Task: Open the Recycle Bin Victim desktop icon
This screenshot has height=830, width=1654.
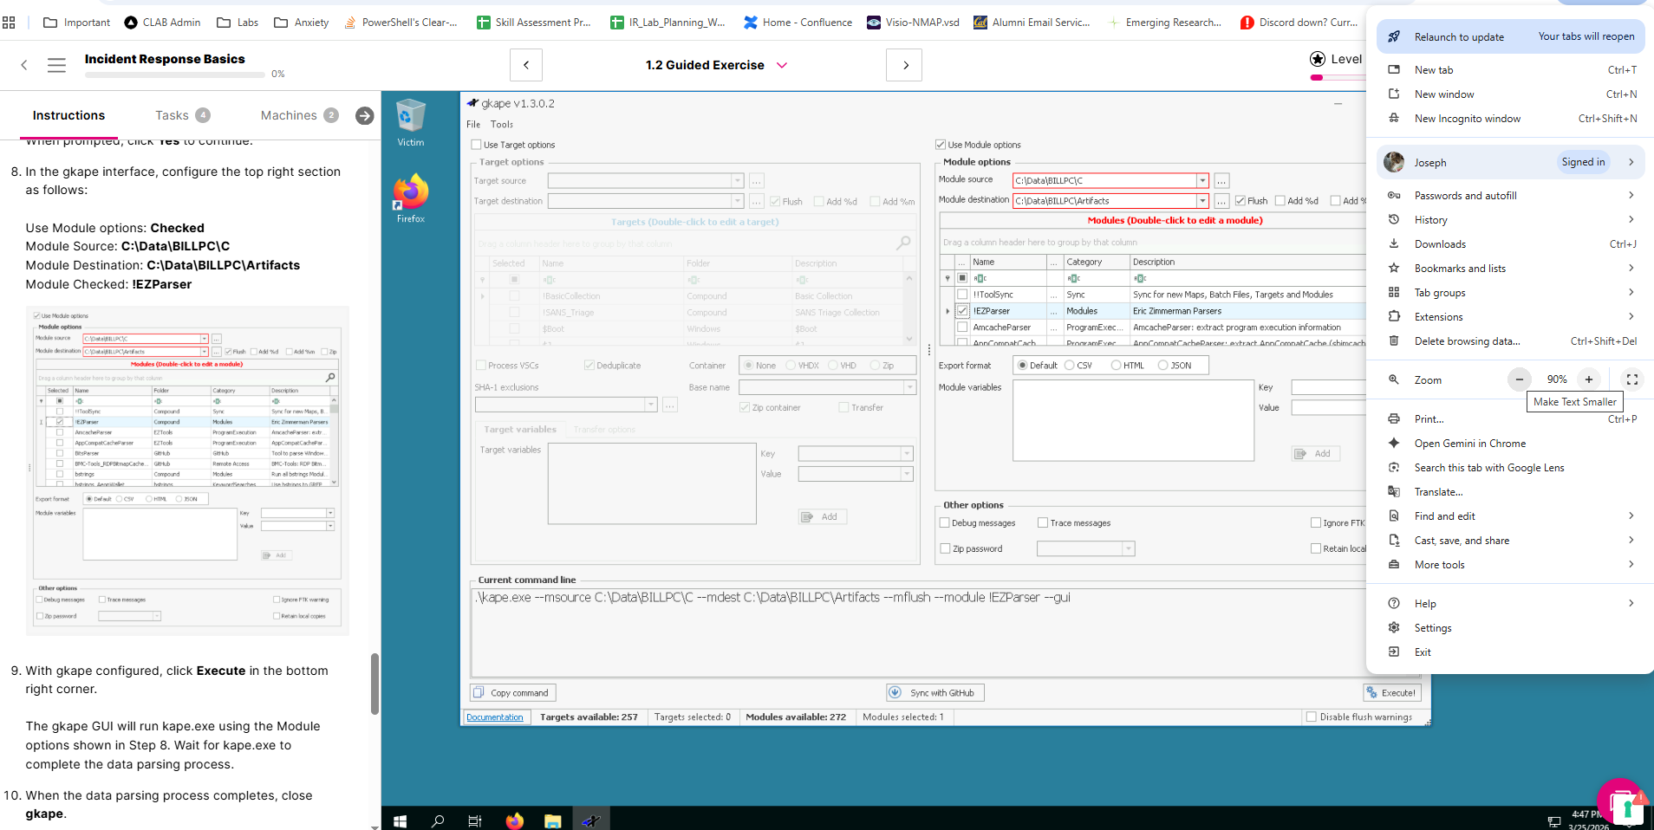Action: [410, 120]
